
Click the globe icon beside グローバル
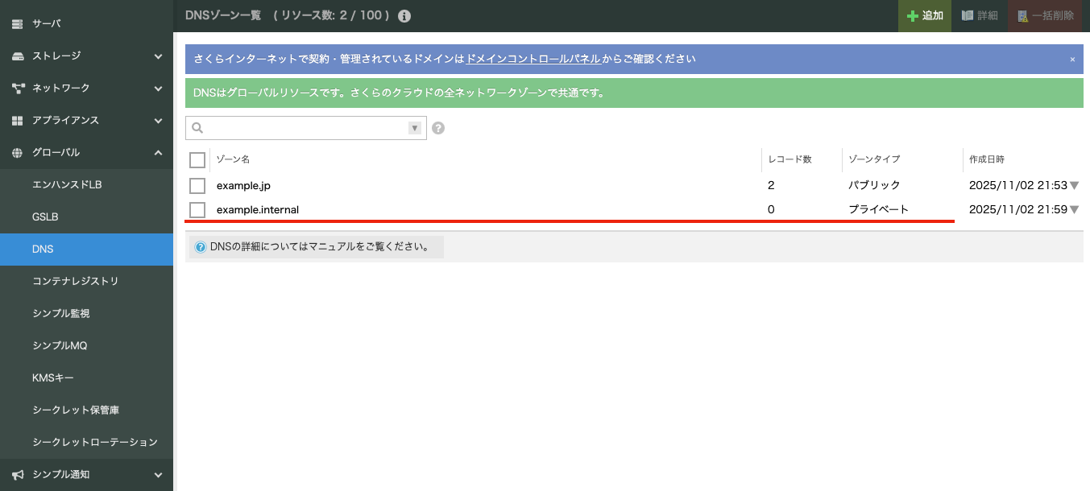[x=18, y=153]
